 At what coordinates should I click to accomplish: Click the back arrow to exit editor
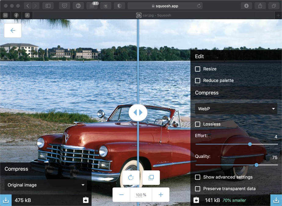point(13,30)
